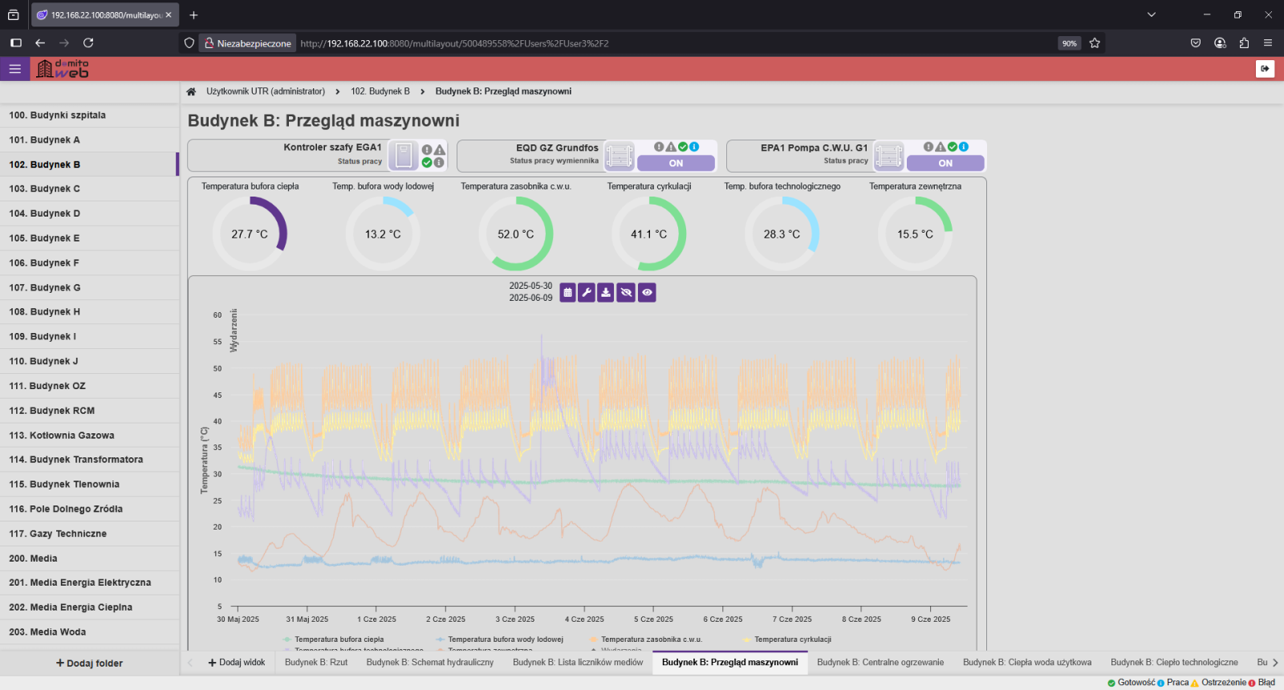Open the 90% zoom level indicator
The height and width of the screenshot is (690, 1284).
(1069, 43)
